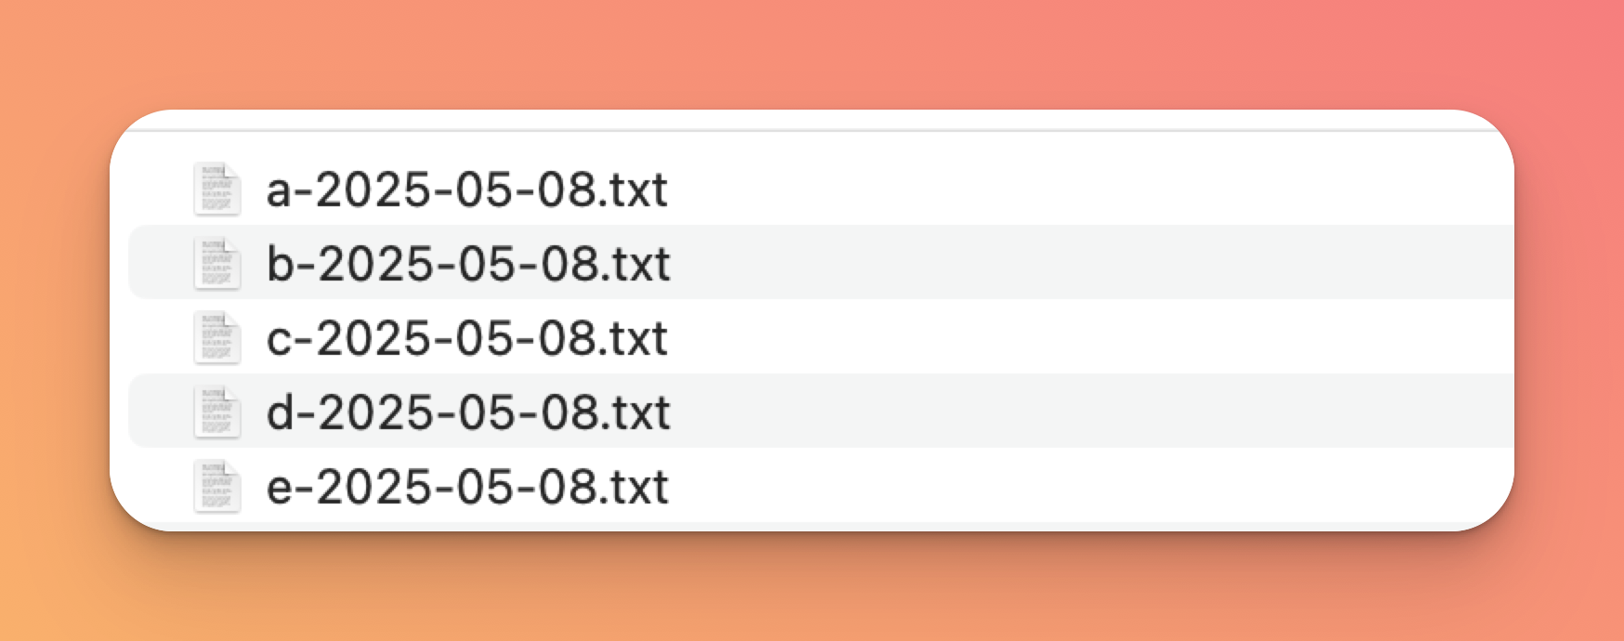Click the leading letter c of c-2025-05-08.txt
Screen dimensions: 1624x641
coord(279,341)
